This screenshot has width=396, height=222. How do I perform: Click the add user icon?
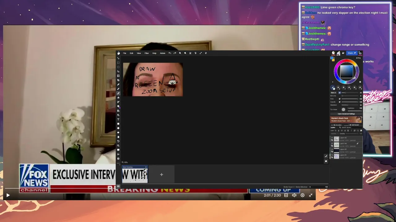pyautogui.click(x=343, y=53)
